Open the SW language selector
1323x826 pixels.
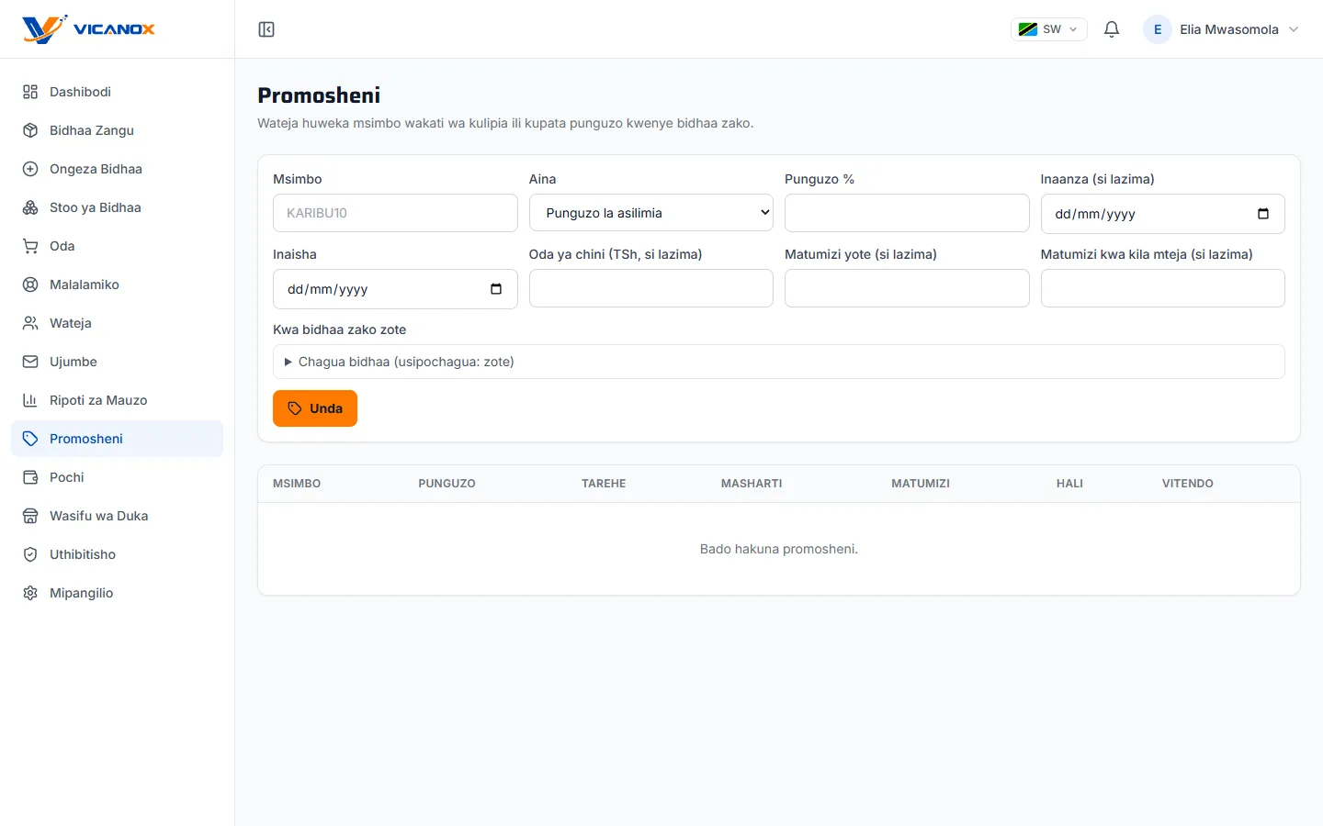click(x=1049, y=29)
